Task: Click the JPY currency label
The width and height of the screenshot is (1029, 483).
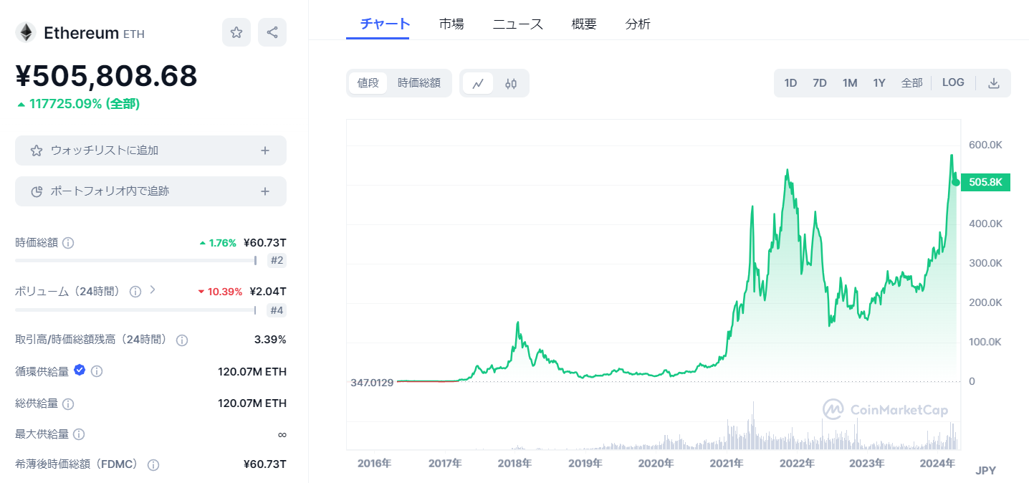Action: (x=985, y=470)
